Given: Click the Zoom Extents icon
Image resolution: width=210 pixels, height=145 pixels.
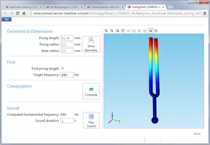Looking at the screenshot, I should coord(123,31).
